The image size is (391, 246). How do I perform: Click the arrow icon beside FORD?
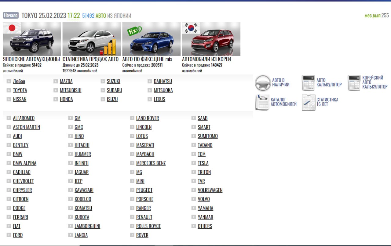[9, 235]
